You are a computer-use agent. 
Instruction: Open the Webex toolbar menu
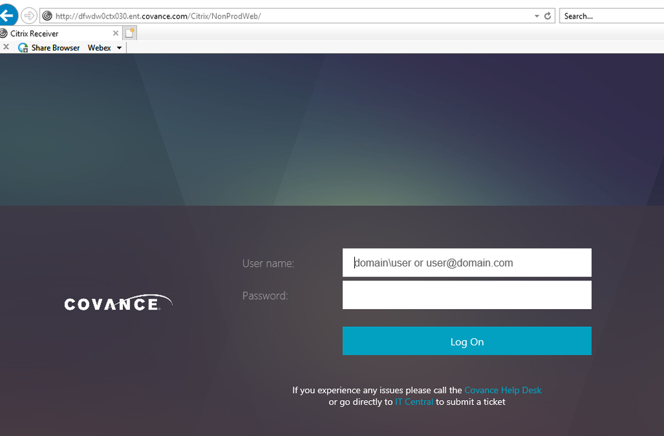99,48
